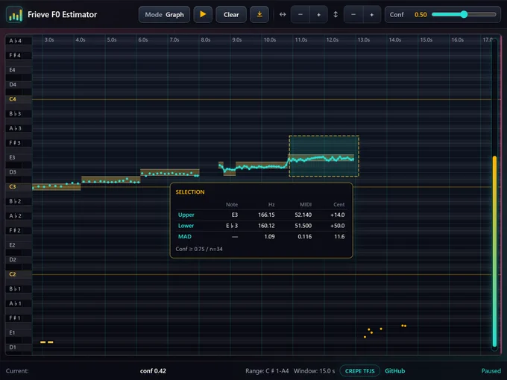Click the Range: C#1-A4 status text

coord(267,371)
